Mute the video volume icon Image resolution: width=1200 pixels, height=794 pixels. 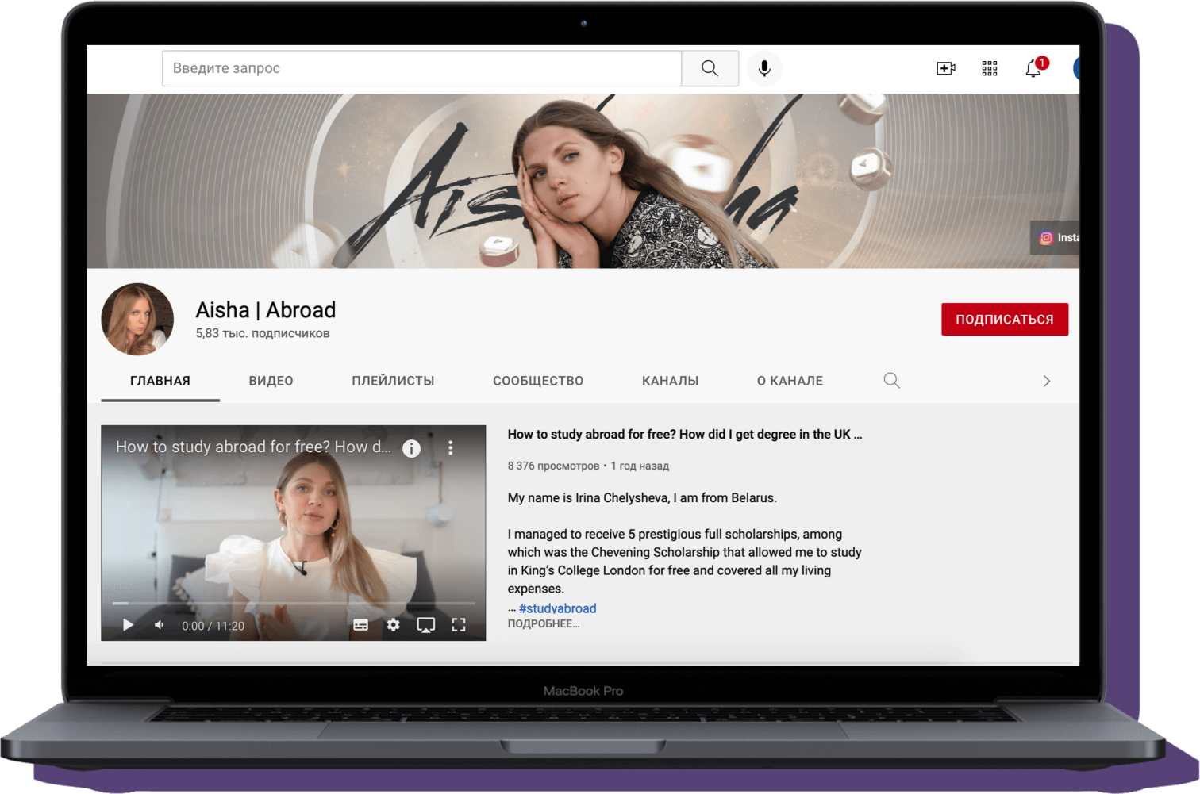[x=160, y=625]
